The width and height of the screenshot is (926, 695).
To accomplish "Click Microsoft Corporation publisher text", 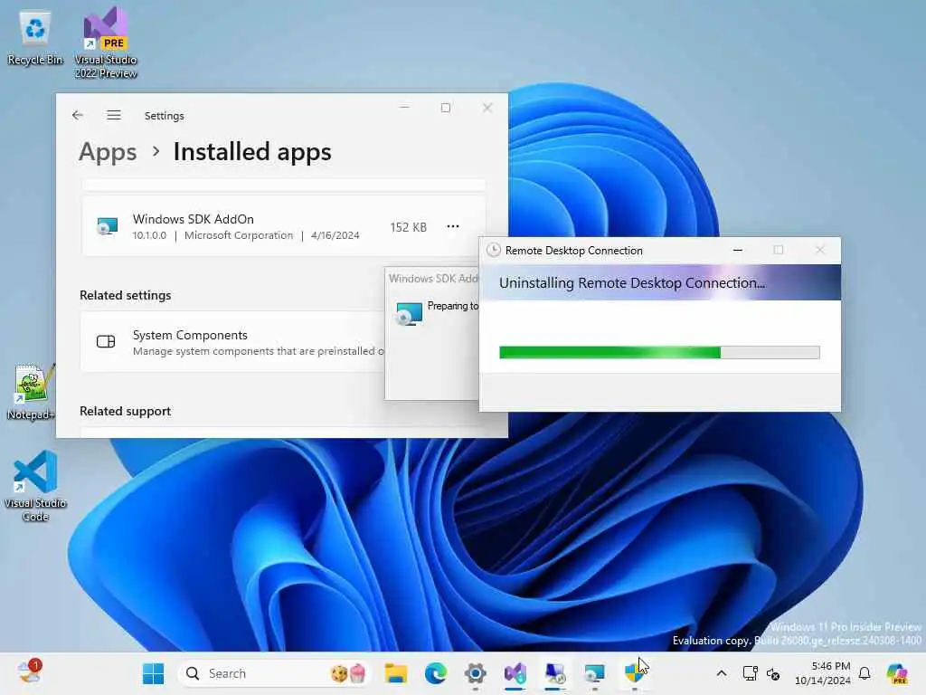I will 239,235.
